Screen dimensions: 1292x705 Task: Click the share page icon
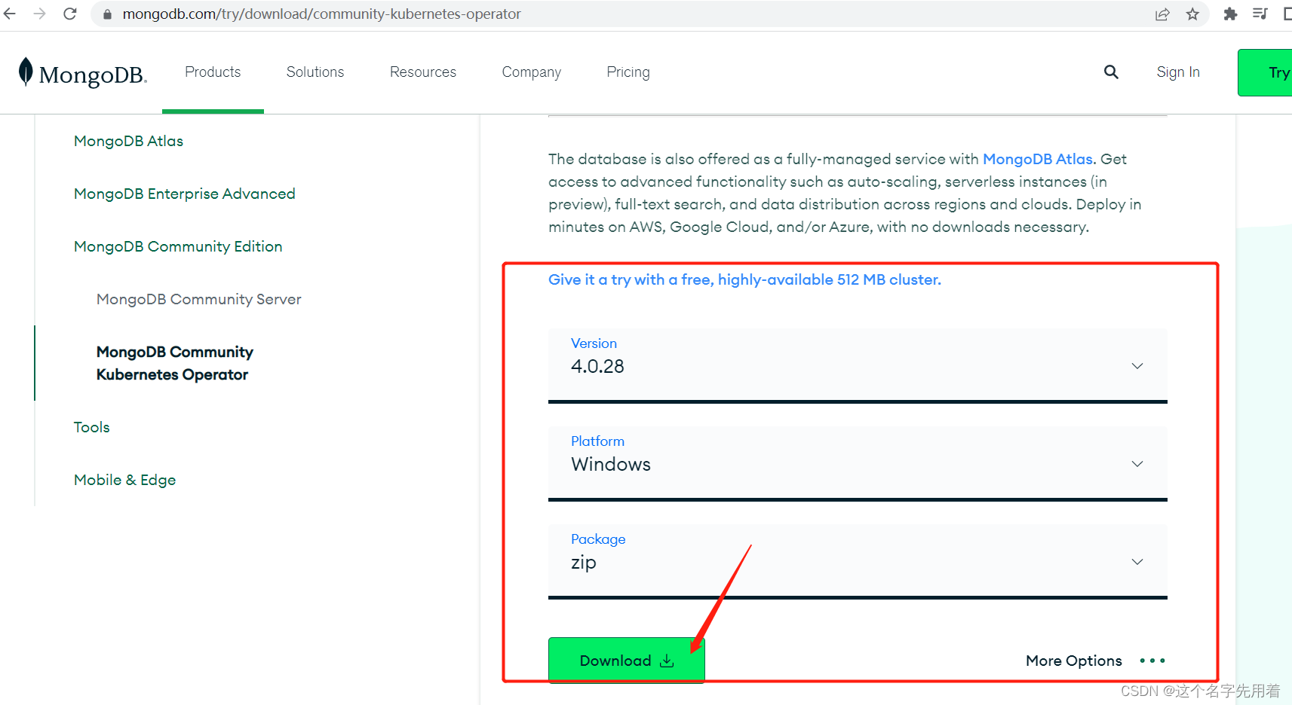tap(1162, 14)
